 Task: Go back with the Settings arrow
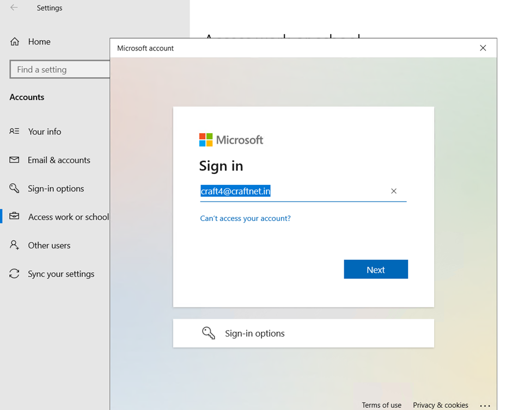14,8
